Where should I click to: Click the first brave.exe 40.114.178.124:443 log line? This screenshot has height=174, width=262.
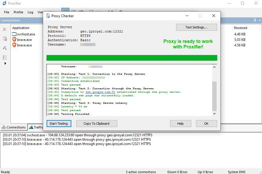click(x=77, y=139)
